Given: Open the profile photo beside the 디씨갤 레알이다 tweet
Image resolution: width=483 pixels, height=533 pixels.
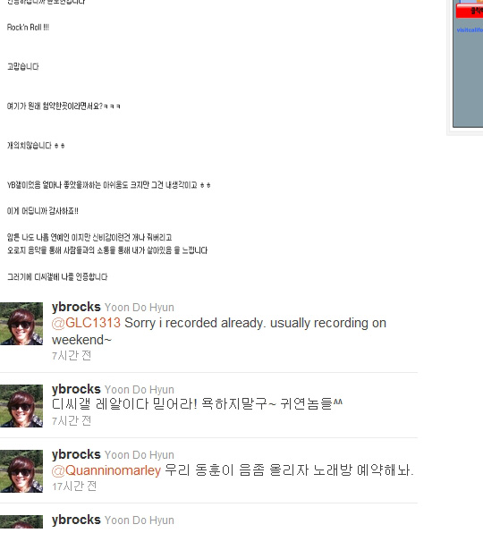Looking at the screenshot, I should coord(21,406).
